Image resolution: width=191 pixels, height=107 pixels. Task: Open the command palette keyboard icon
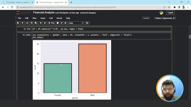point(87,23)
